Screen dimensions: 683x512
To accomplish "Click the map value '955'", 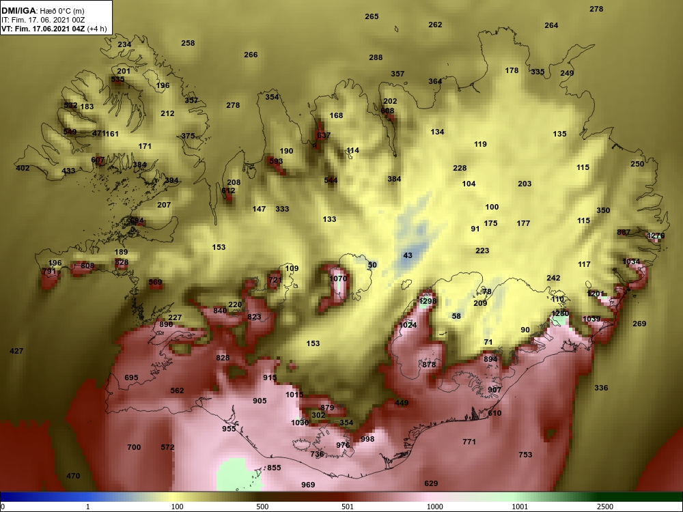I will pos(229,429).
